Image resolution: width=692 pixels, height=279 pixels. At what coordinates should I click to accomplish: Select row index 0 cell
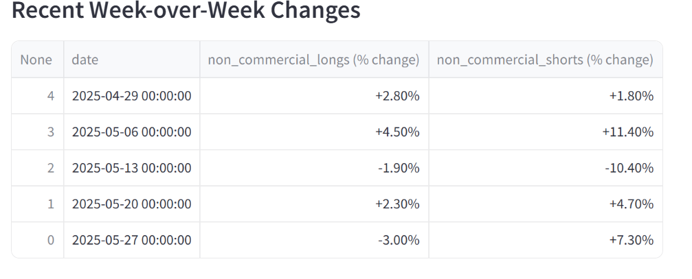[x=38, y=241]
